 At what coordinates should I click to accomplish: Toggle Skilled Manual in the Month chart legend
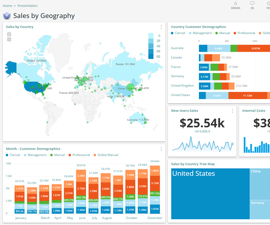106,155
